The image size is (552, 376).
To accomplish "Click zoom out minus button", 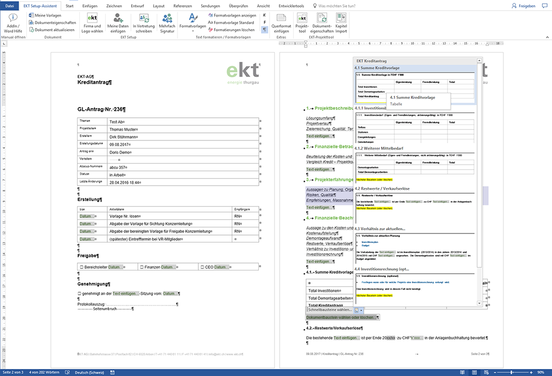I will tap(495, 372).
